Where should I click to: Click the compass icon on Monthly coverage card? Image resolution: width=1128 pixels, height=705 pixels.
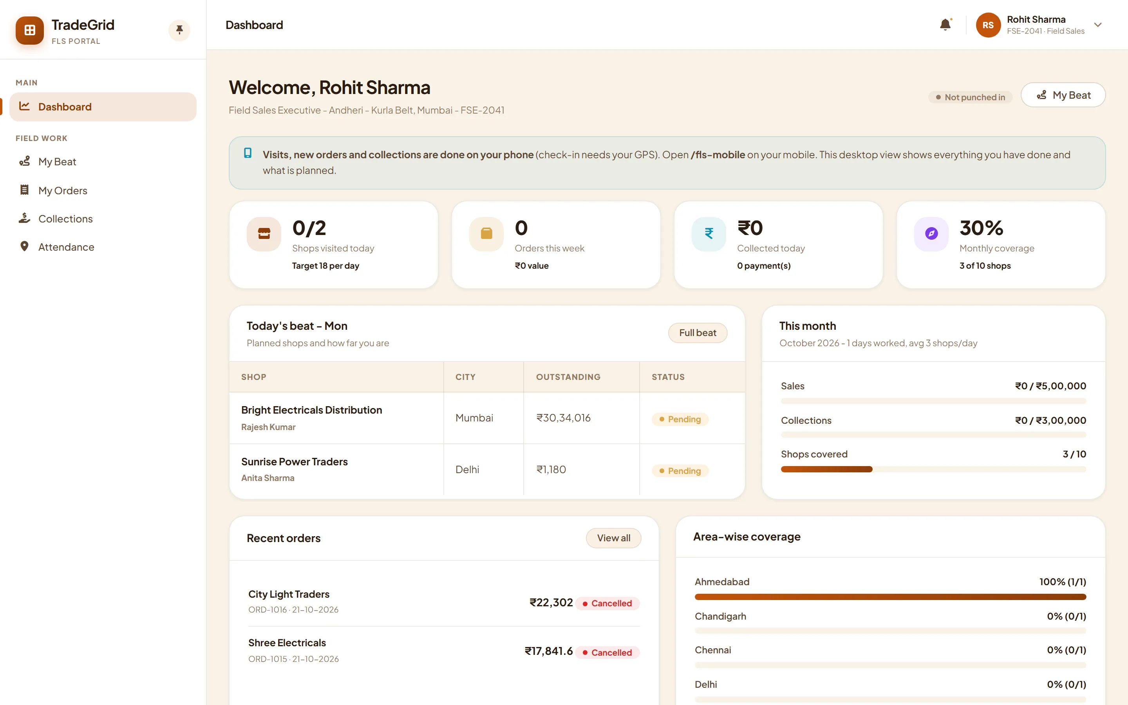931,234
